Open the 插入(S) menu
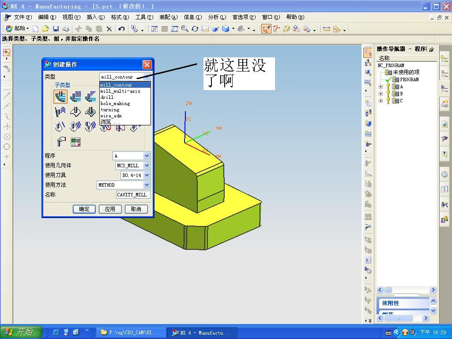 95,17
